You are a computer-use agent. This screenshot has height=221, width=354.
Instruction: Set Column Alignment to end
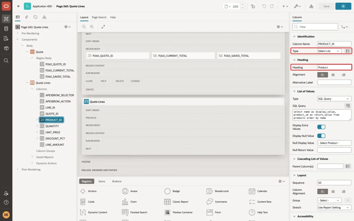tap(343, 191)
